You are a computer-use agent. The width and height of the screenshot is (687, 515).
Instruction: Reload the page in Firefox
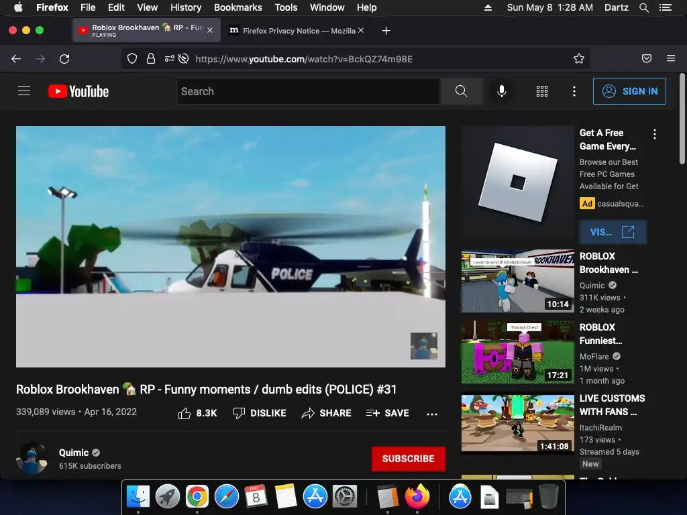pos(64,59)
